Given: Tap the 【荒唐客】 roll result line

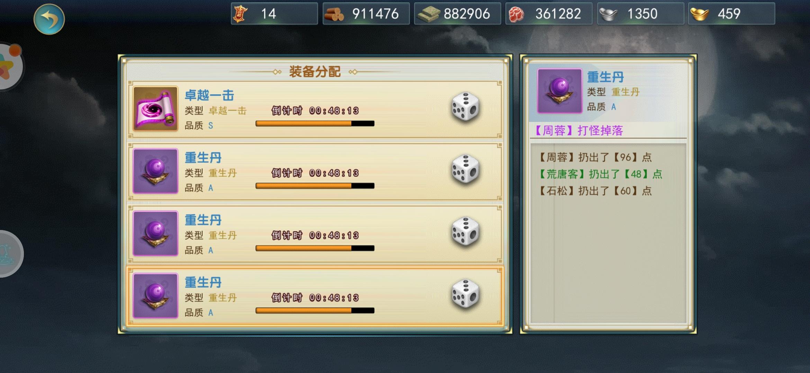Looking at the screenshot, I should point(600,174).
